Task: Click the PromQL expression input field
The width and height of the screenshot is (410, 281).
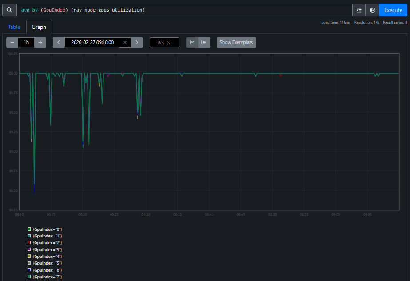Action: point(184,10)
